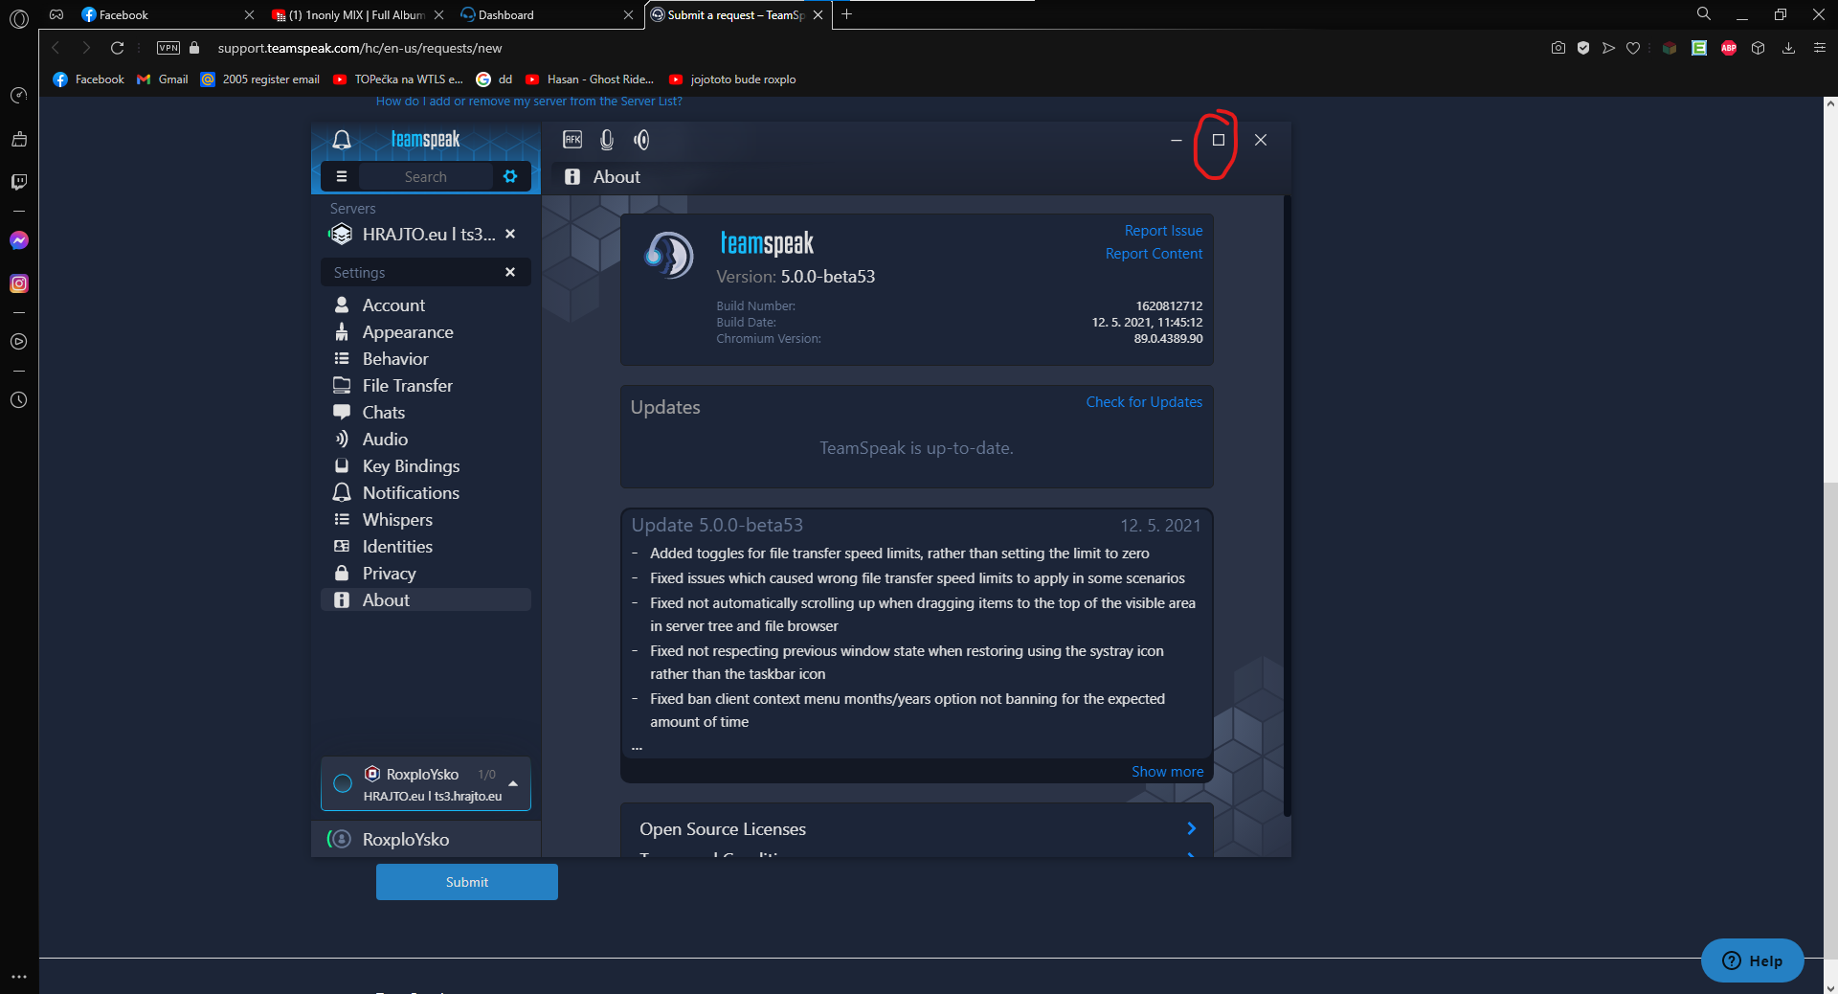The image size is (1838, 994).
Task: Click the Check for Updates link
Action: 1144,402
